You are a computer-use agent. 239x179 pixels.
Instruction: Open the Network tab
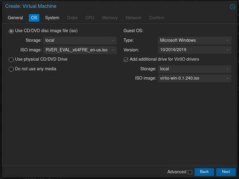pos(134,18)
